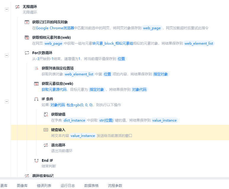Screen dimensions: 229x189
Task: Click the 发送给当前激活的窗口 description text
Action: coord(114,136)
